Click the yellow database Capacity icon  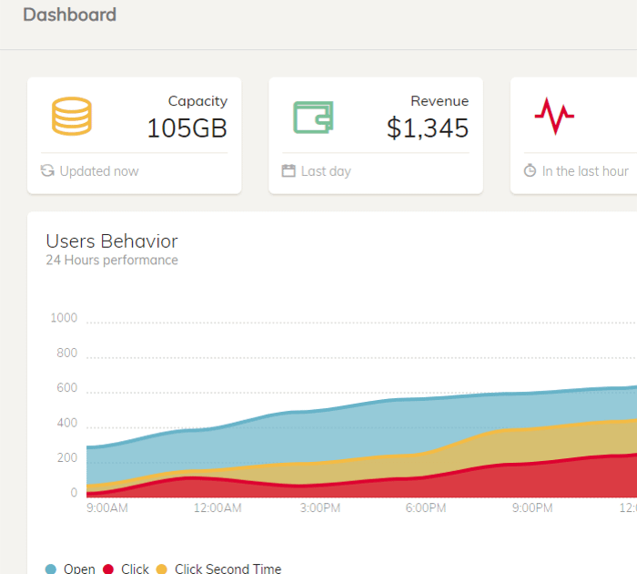[72, 116]
